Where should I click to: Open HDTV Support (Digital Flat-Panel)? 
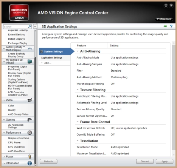coord(20,87)
